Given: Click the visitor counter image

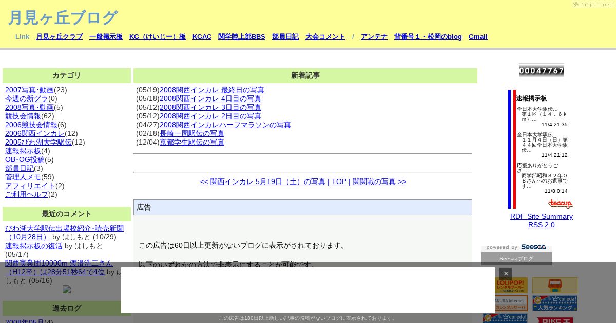Looking at the screenshot, I should (542, 71).
